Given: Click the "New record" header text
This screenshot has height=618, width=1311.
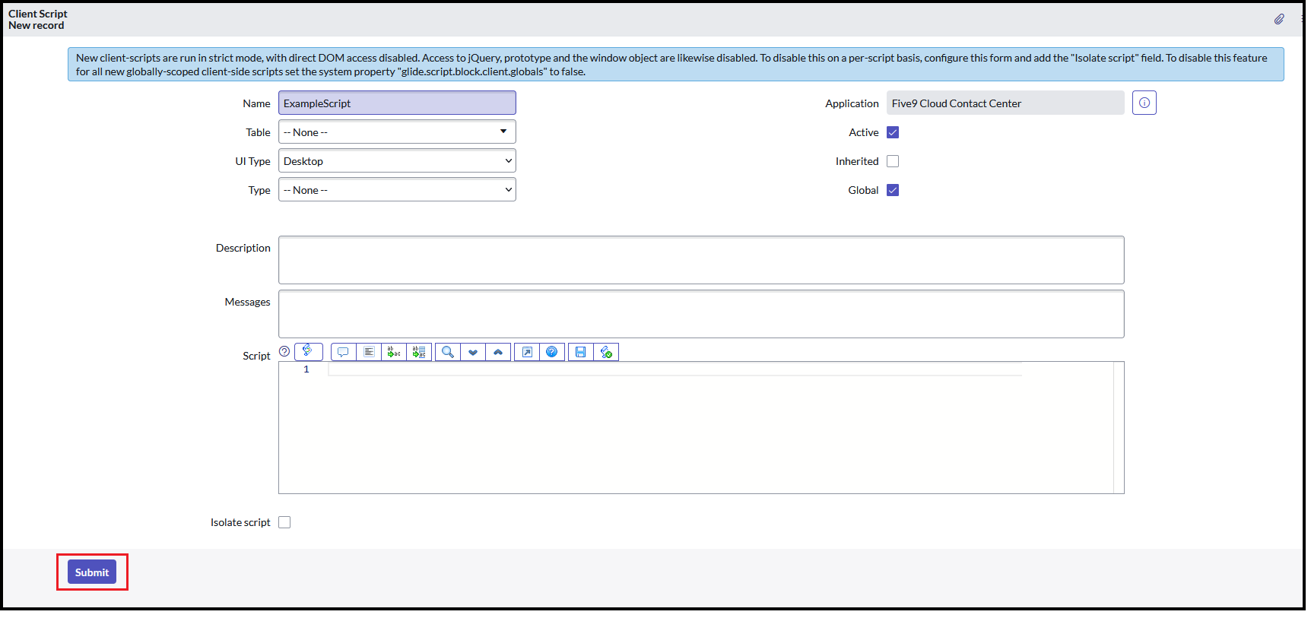Looking at the screenshot, I should click(x=37, y=25).
